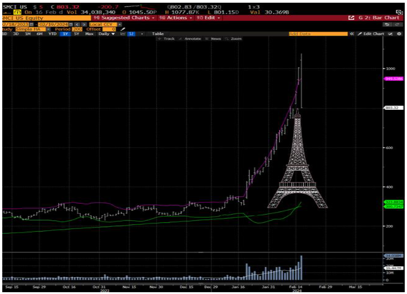Click the pencil icon beside Offset field
Image resolution: width=407 pixels, height=294 pixels.
click(x=123, y=29)
